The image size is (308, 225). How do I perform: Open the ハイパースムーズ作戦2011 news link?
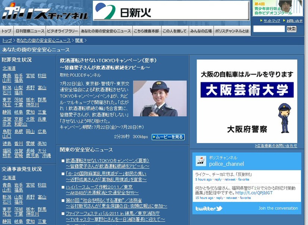click(102, 190)
